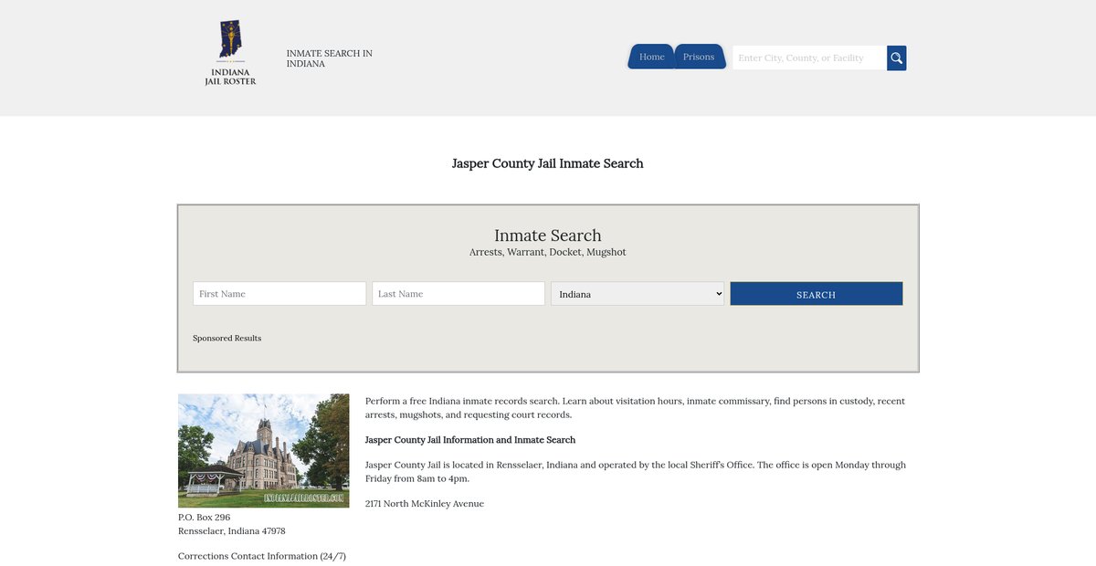Viewport: 1096px width, 566px height.
Task: Click the Indiana Jail Roster logo
Action: (x=230, y=53)
